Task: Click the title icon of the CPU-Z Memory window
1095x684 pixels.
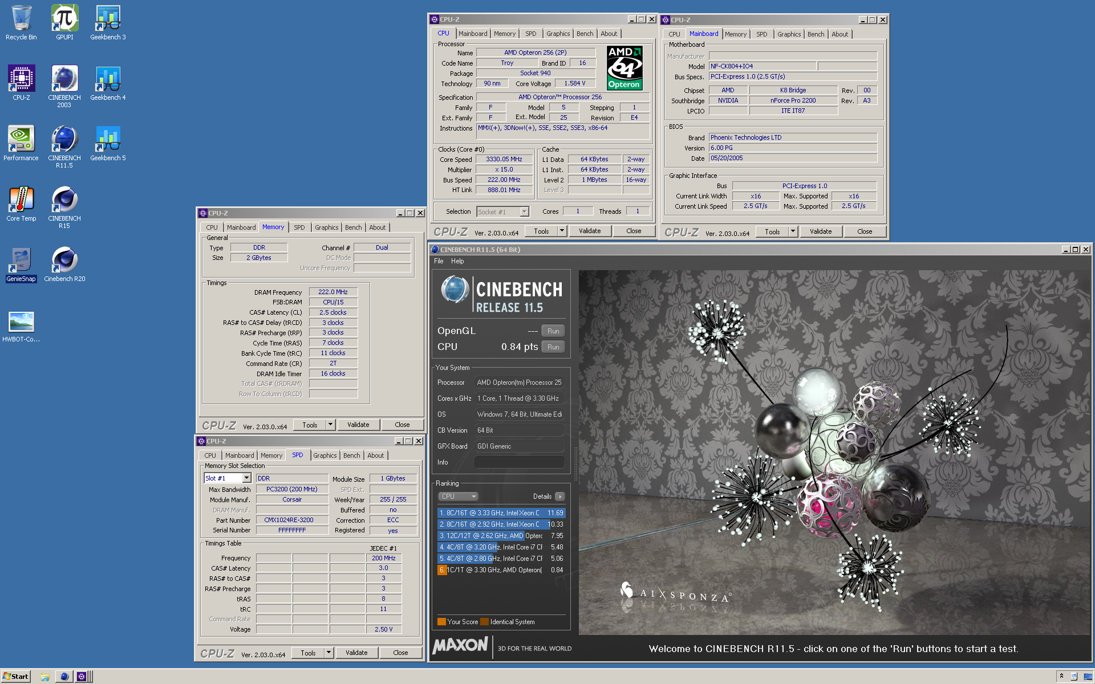Action: coord(202,213)
